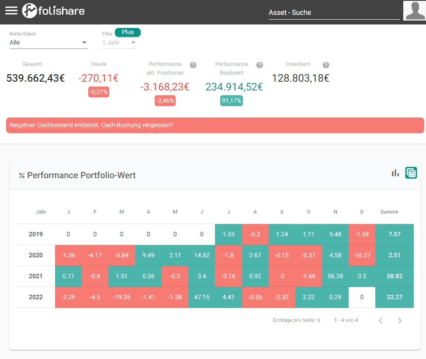Click the Plus badge button

[x=128, y=32]
